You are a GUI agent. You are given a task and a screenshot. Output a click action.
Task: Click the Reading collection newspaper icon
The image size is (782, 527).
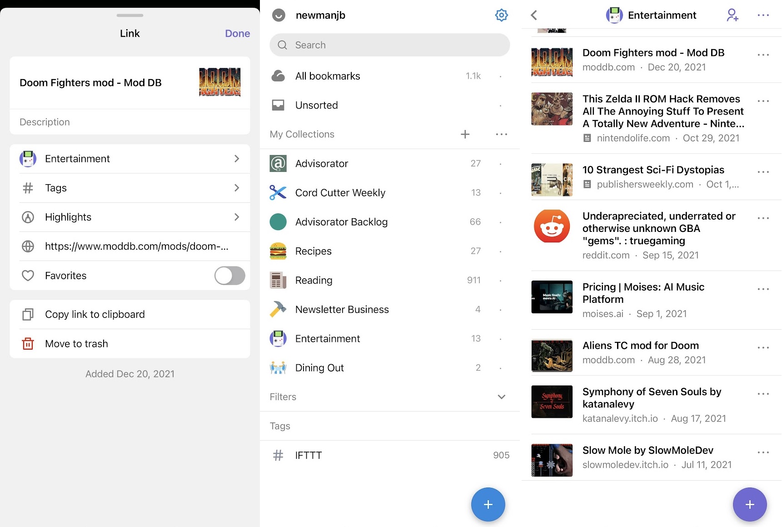tap(278, 280)
